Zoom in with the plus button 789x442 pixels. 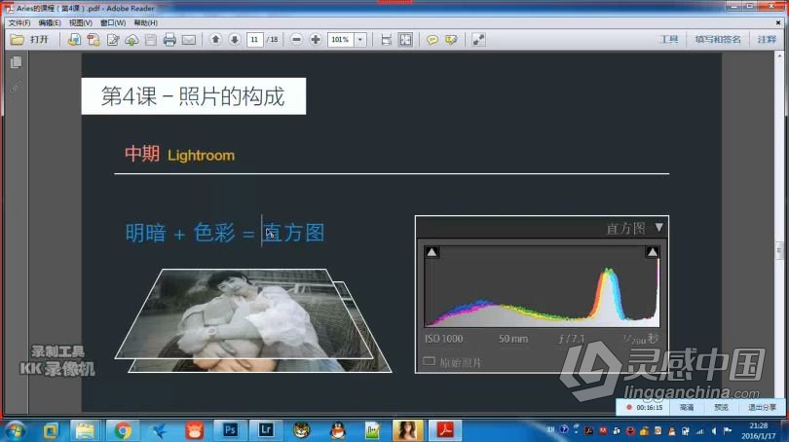[316, 39]
